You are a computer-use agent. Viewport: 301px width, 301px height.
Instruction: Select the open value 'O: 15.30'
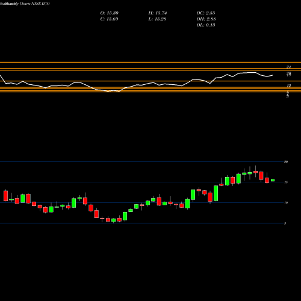click(x=110, y=13)
